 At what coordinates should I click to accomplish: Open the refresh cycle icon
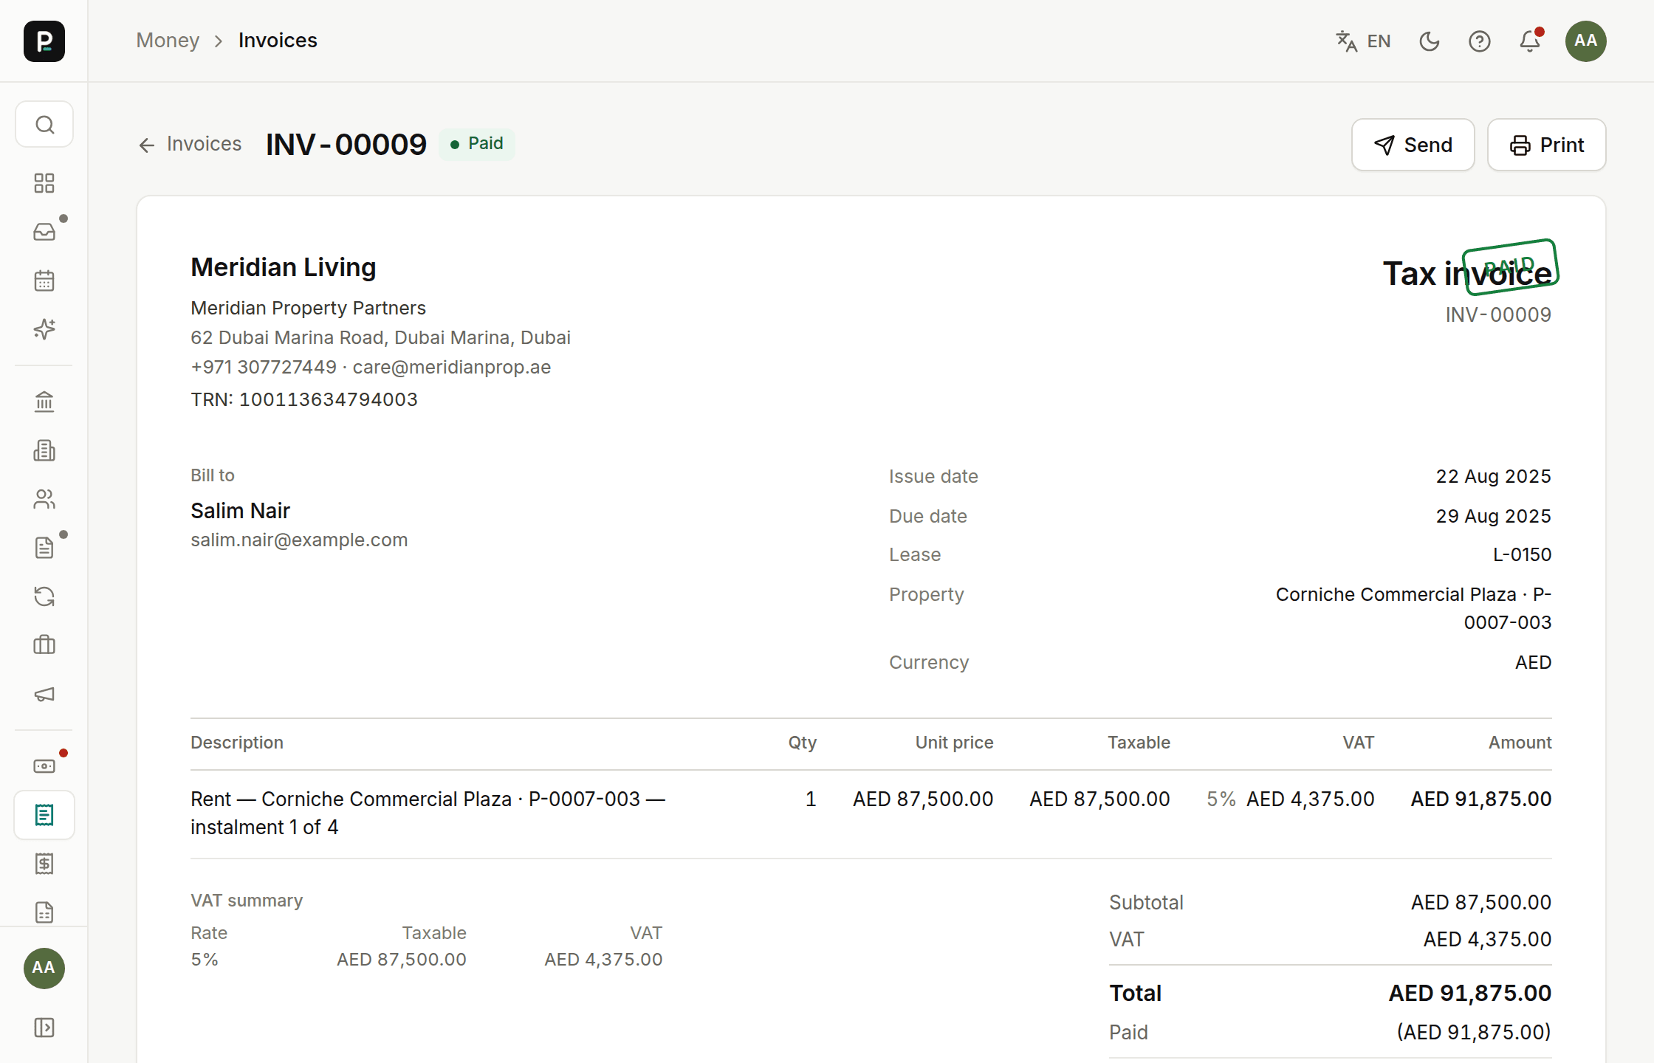coord(44,596)
